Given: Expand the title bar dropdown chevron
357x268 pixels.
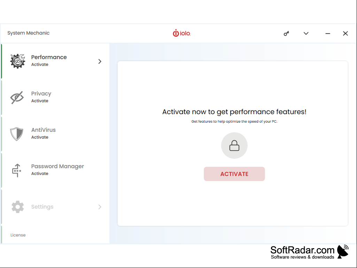Looking at the screenshot, I should pos(306,33).
